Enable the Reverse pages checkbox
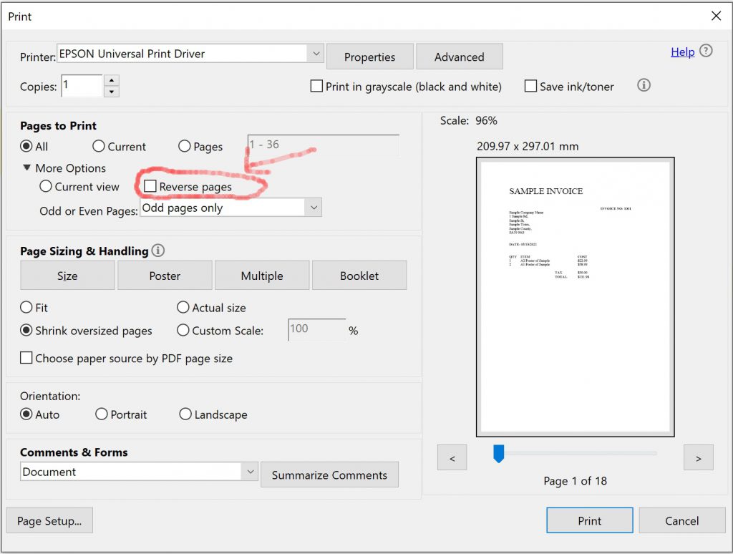The height and width of the screenshot is (554, 733). 150,186
